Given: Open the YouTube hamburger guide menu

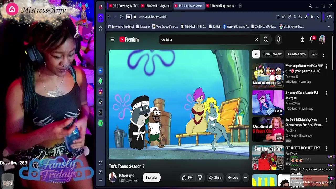Looking at the screenshot, I should point(113,40).
